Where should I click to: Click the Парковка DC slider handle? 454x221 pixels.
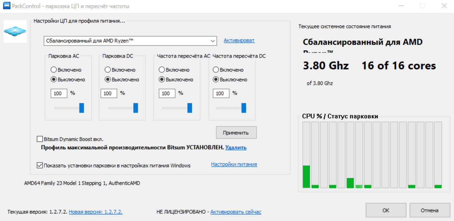point(136,108)
